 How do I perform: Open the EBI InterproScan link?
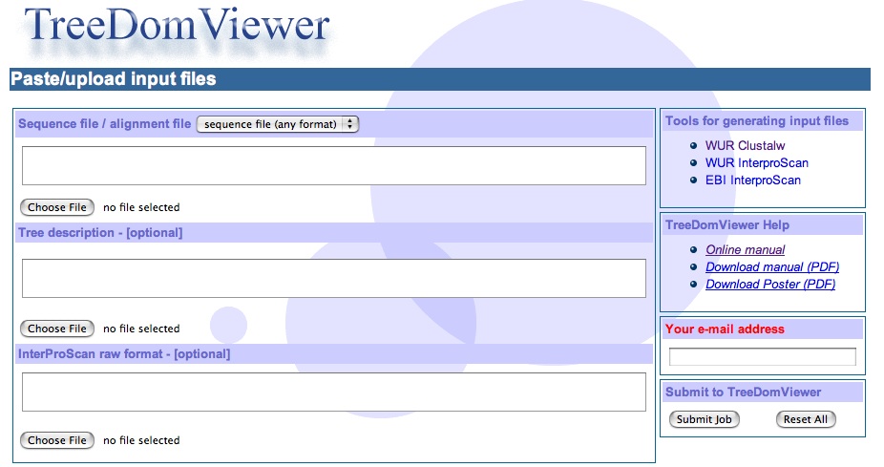click(x=753, y=180)
